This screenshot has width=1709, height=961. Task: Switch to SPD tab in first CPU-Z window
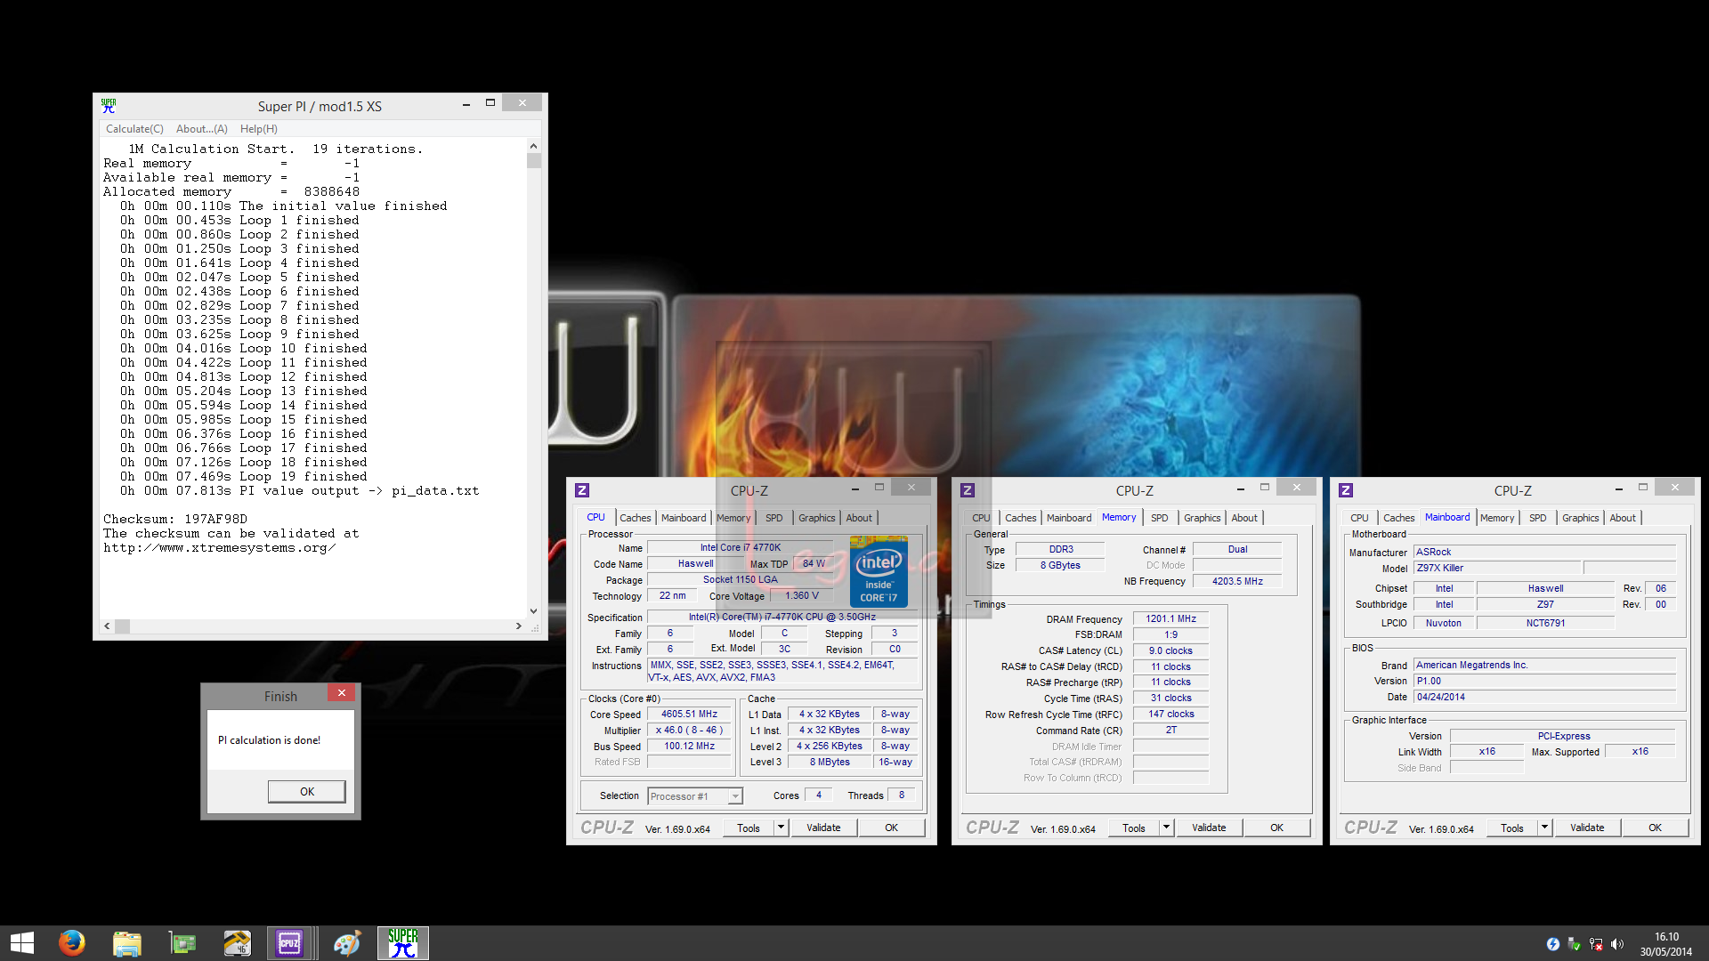[x=774, y=518]
